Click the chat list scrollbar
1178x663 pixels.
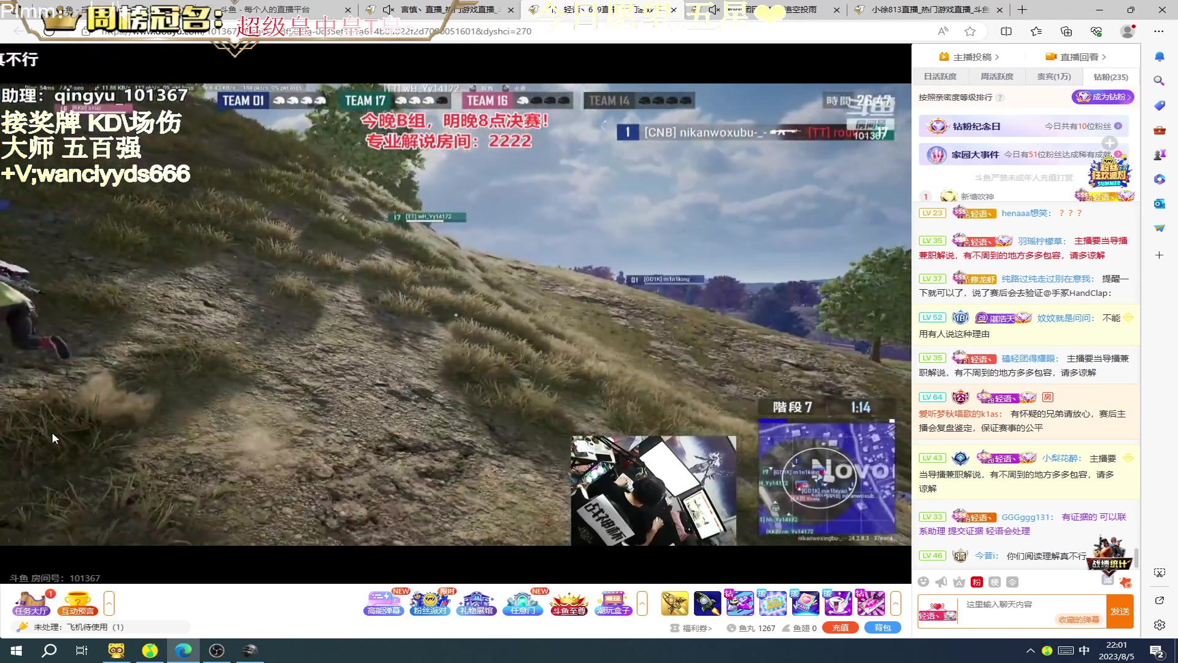pyautogui.click(x=1136, y=558)
